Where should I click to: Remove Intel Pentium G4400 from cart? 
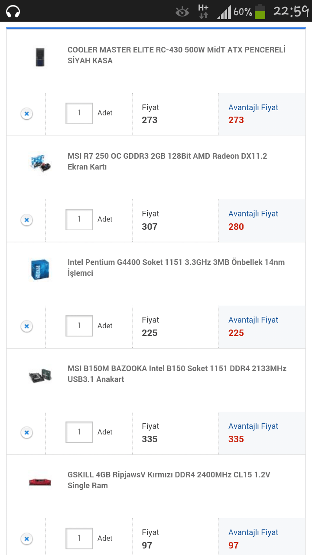(x=26, y=326)
